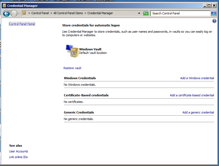Click the 'Default vault location' text
This screenshot has width=219, height=166.
point(93,53)
